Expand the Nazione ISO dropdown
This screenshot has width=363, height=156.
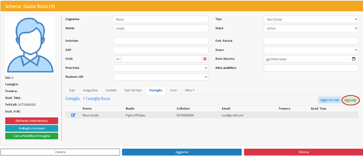click(x=161, y=77)
